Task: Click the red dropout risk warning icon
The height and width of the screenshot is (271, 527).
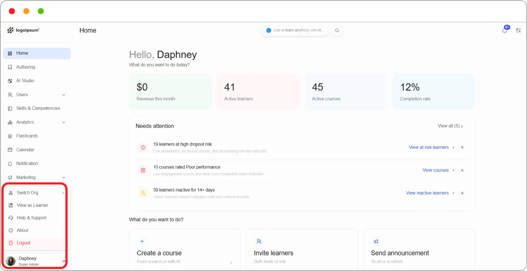Action: [143, 147]
